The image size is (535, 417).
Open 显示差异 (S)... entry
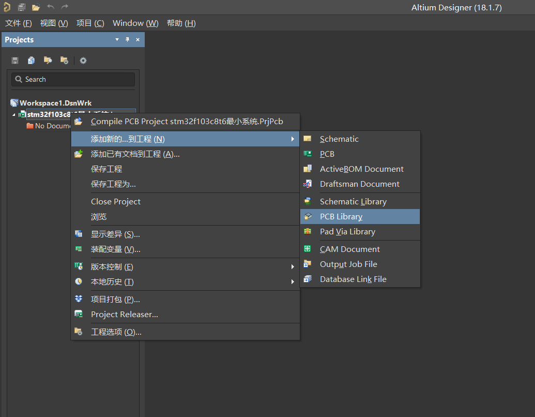(185, 234)
